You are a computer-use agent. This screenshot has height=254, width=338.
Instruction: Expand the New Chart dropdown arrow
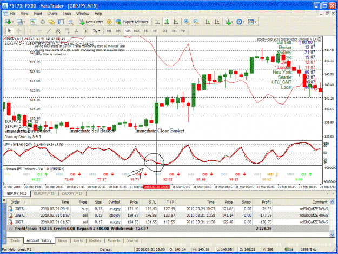[12, 22]
